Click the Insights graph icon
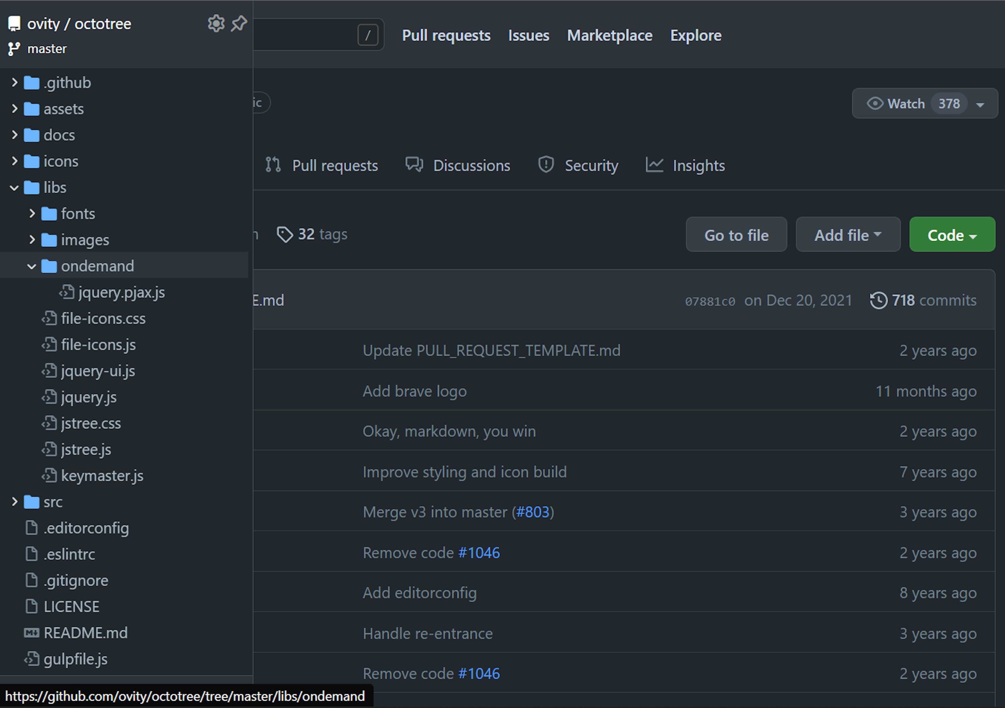The height and width of the screenshot is (708, 1005). pyautogui.click(x=654, y=165)
